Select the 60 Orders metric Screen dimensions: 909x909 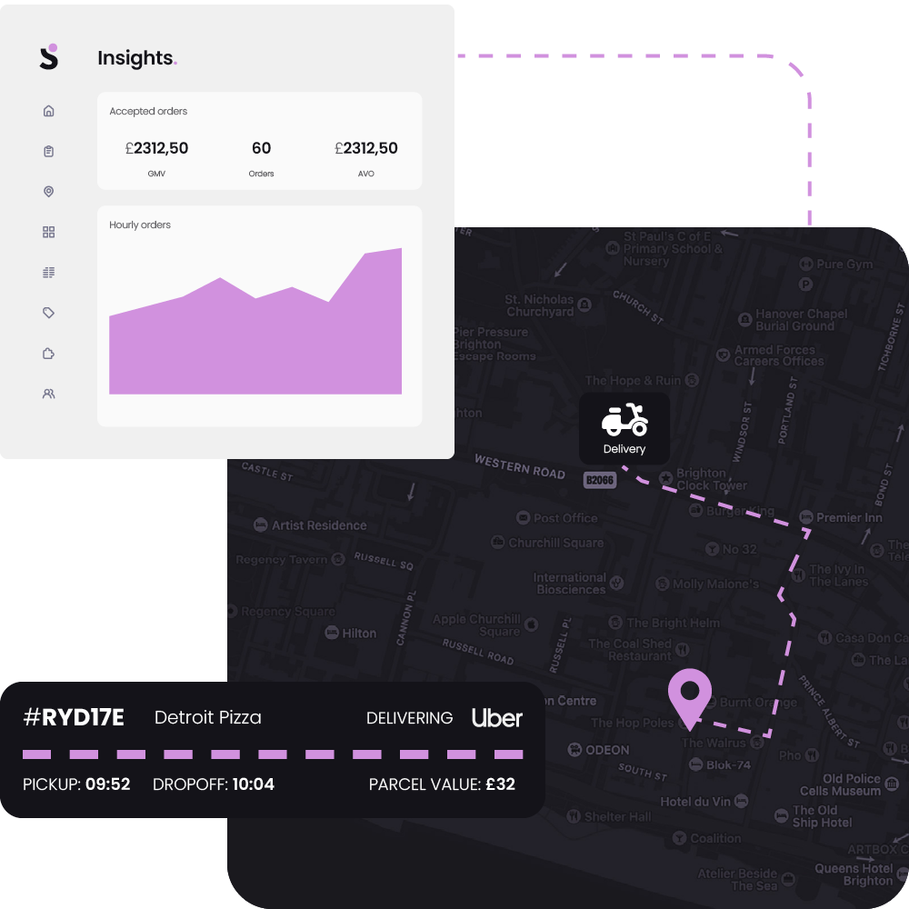click(x=261, y=148)
